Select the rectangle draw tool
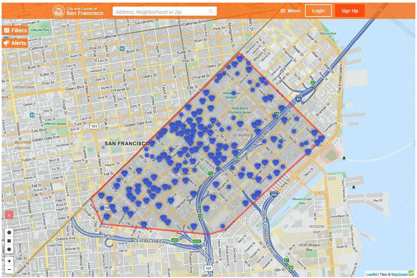Image resolution: width=417 pixels, height=278 pixels. (x=9, y=241)
